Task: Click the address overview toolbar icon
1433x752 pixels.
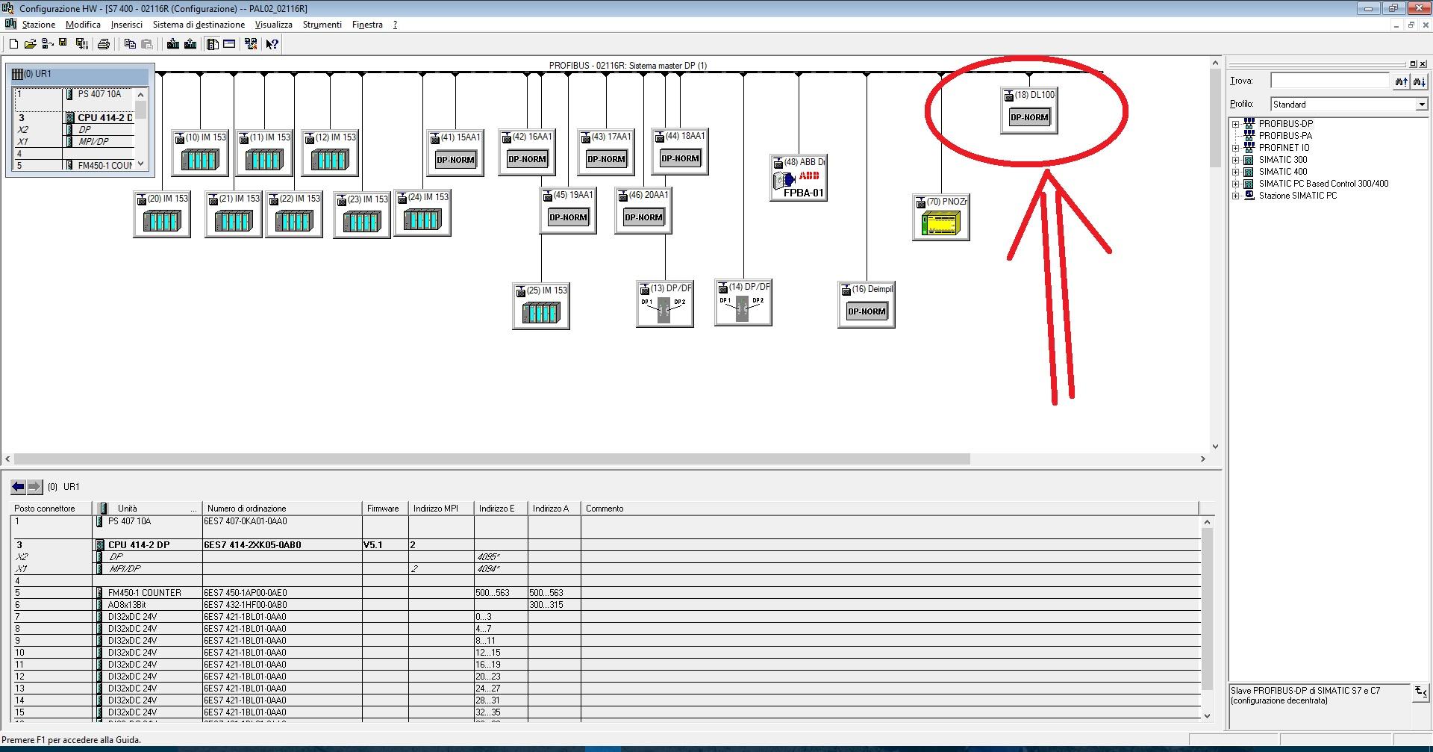Action: pos(229,44)
